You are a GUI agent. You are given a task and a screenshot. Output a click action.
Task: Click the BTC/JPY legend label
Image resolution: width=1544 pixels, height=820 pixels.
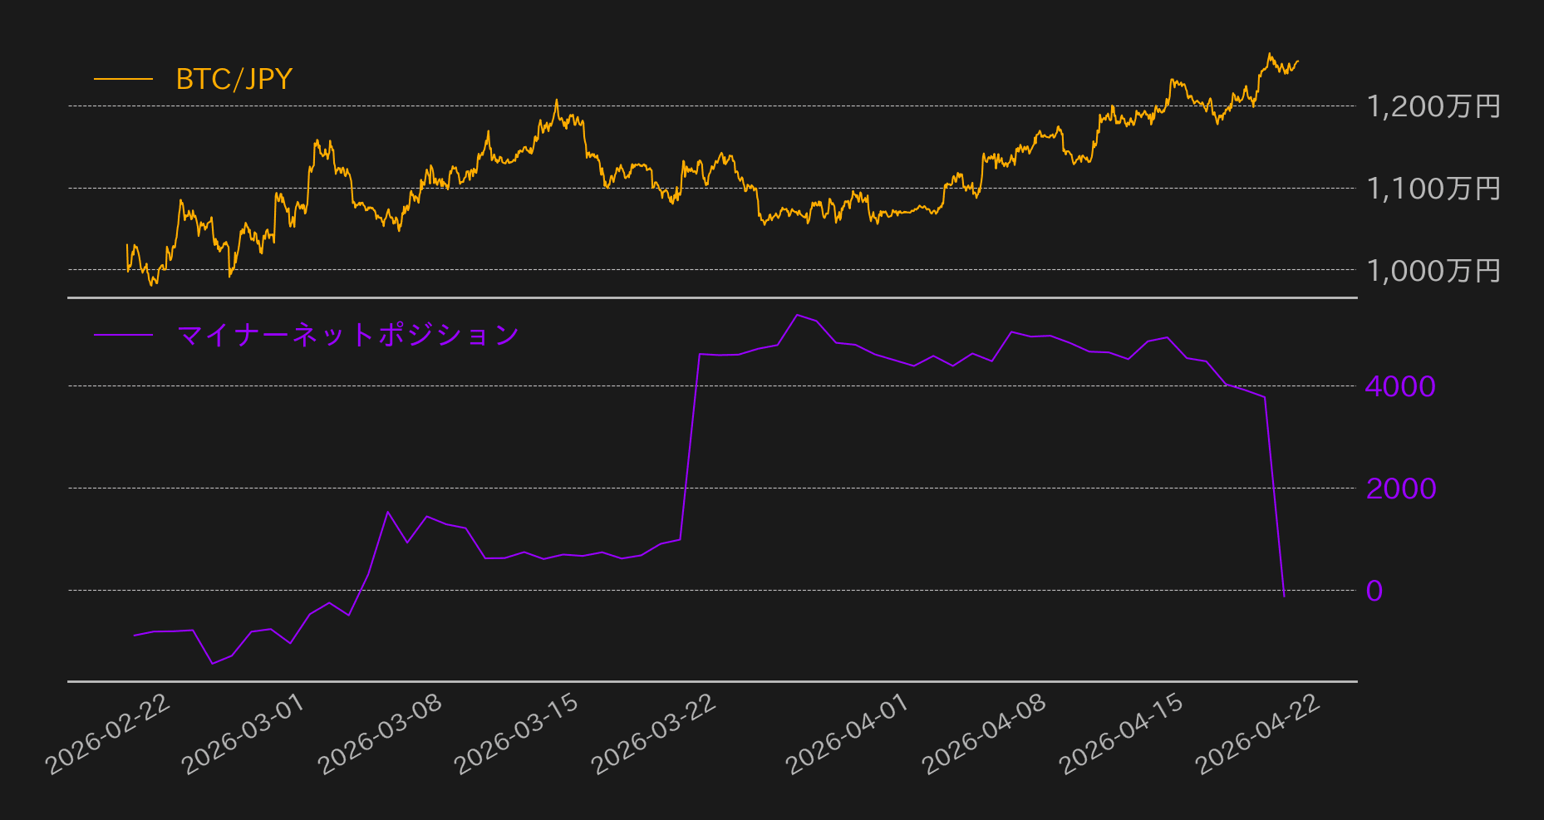click(x=234, y=80)
